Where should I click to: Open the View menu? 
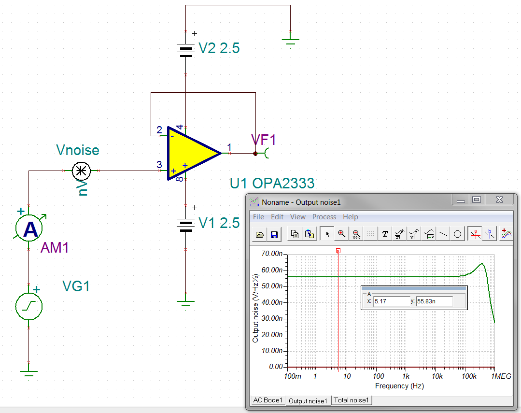pyautogui.click(x=298, y=217)
